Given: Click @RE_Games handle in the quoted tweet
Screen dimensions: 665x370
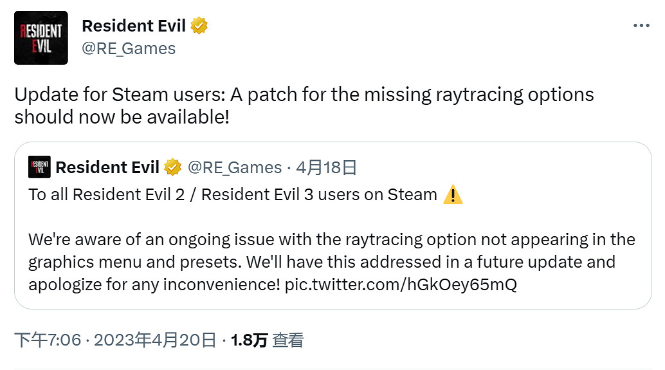Looking at the screenshot, I should (234, 168).
